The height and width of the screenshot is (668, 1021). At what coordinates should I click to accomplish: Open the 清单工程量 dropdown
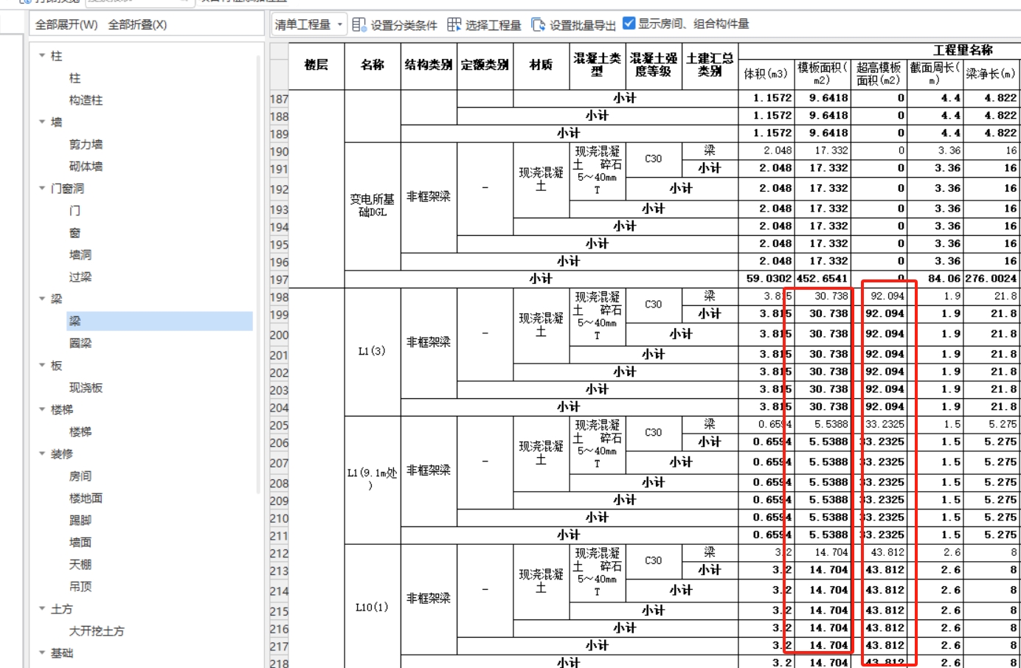[308, 24]
